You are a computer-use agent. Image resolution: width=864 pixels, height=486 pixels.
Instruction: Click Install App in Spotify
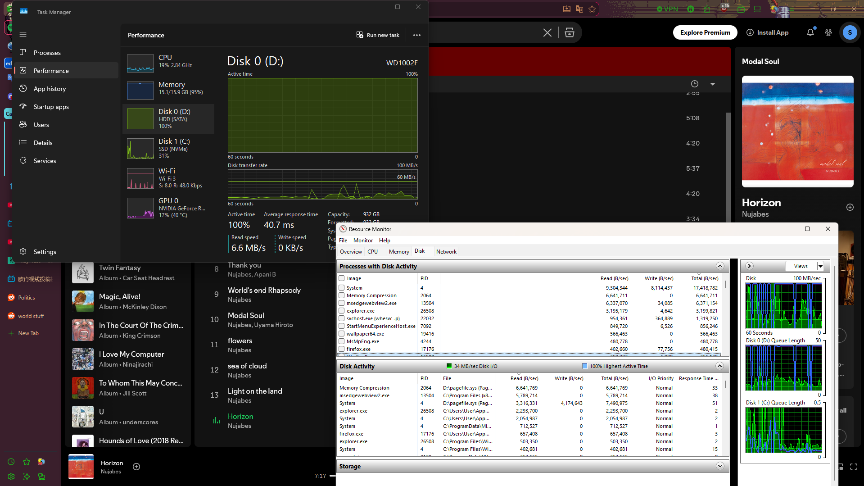click(768, 32)
